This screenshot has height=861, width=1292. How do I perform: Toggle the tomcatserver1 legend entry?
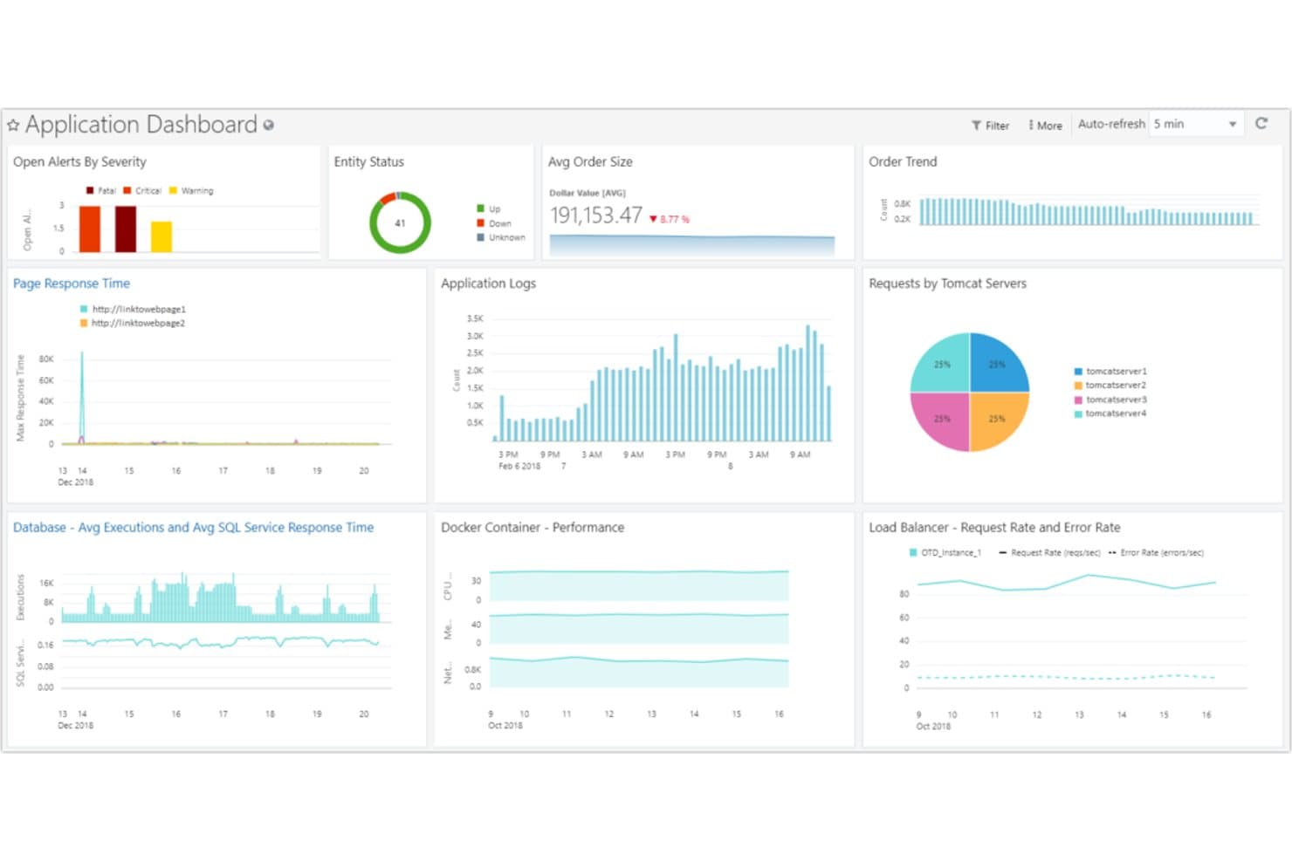coord(1110,371)
